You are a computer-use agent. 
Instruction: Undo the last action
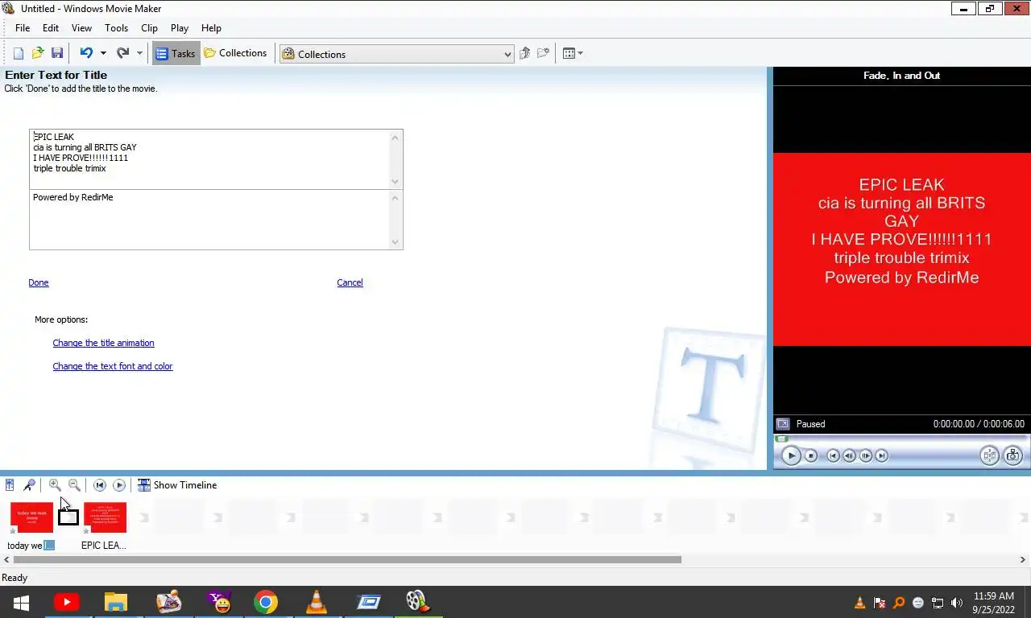pyautogui.click(x=86, y=53)
